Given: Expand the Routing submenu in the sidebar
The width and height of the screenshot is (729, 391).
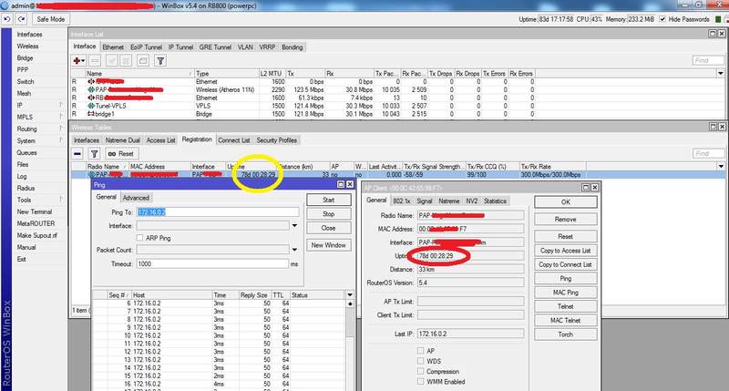Looking at the screenshot, I should [x=39, y=129].
